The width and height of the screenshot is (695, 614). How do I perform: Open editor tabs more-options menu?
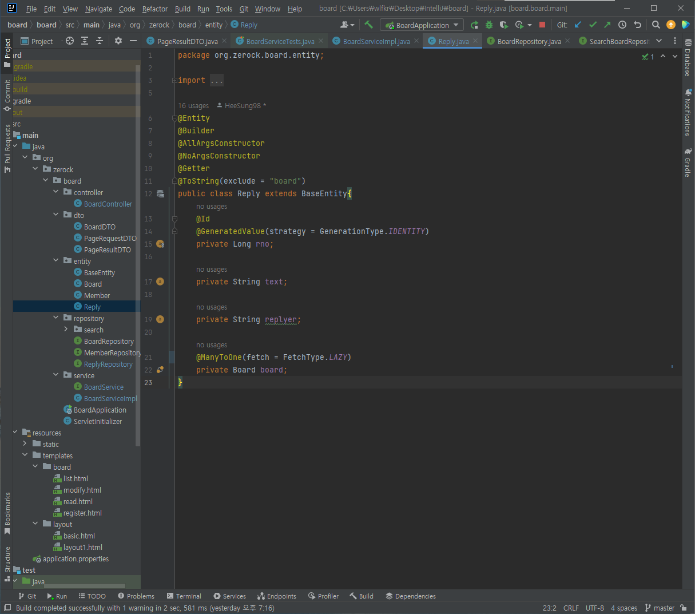click(x=675, y=41)
